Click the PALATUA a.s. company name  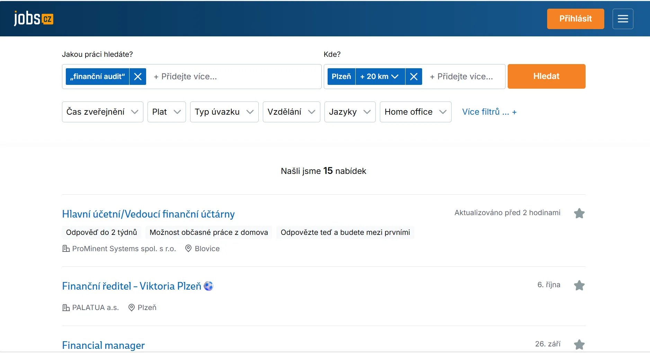pos(96,308)
